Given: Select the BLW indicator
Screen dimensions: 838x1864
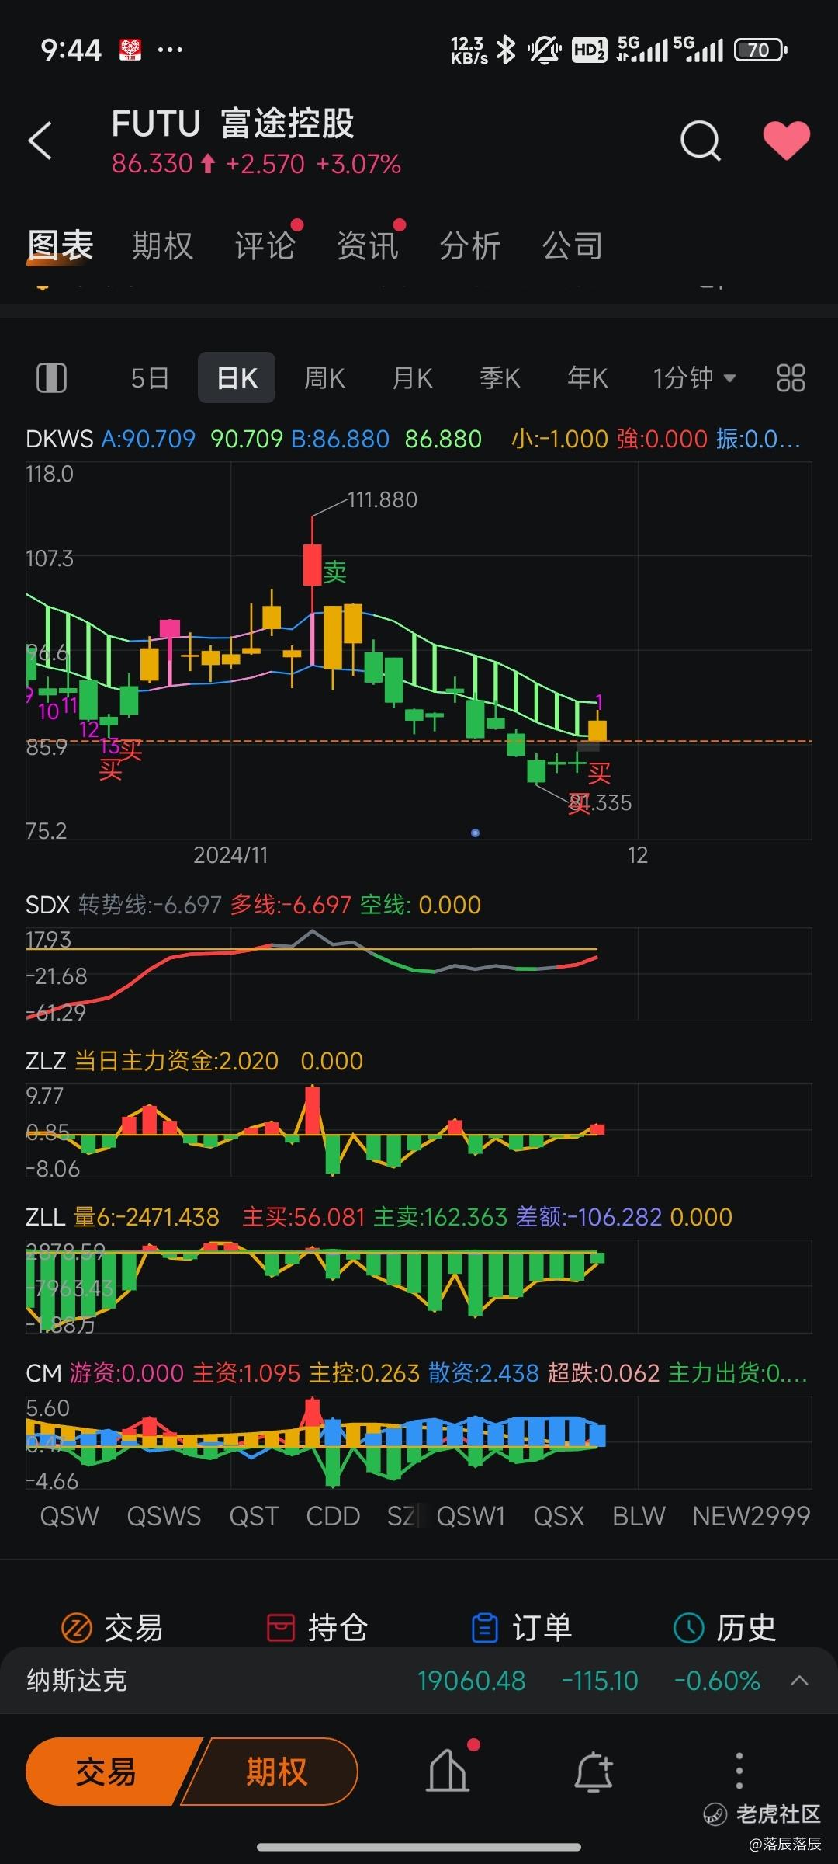Looking at the screenshot, I should tap(639, 1516).
